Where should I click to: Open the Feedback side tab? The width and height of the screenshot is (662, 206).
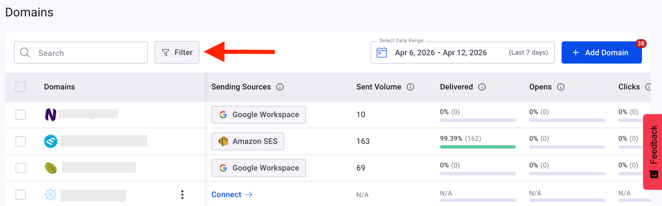point(653,151)
